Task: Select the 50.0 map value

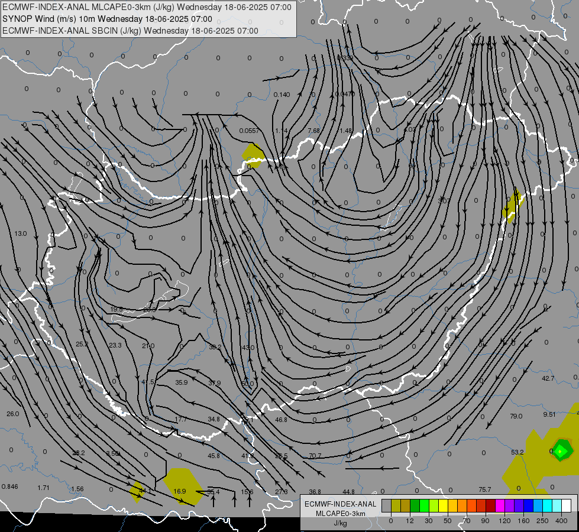Action: [248, 384]
